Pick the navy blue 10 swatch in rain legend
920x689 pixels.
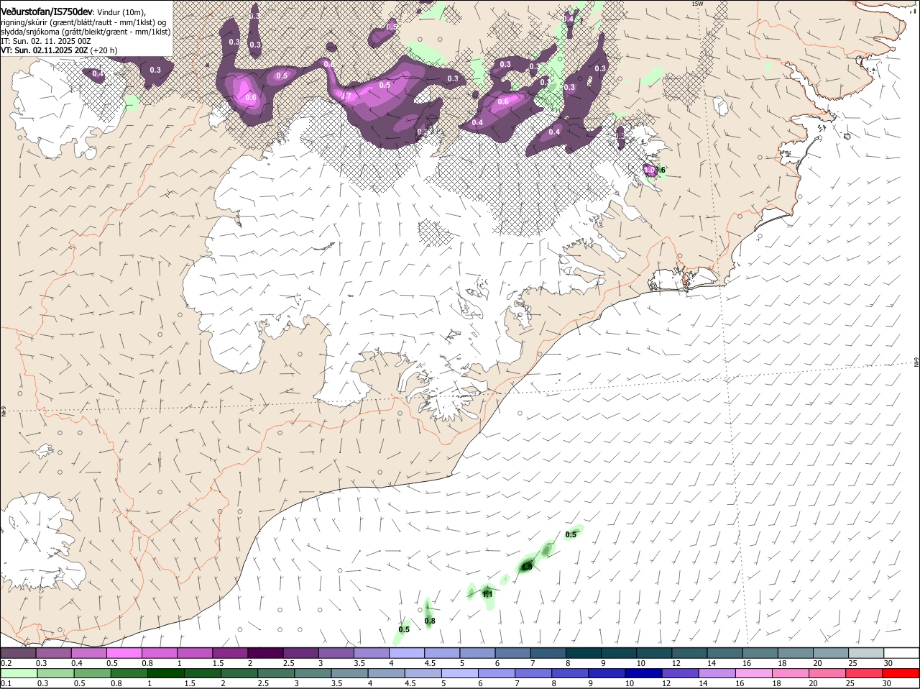tap(643, 673)
